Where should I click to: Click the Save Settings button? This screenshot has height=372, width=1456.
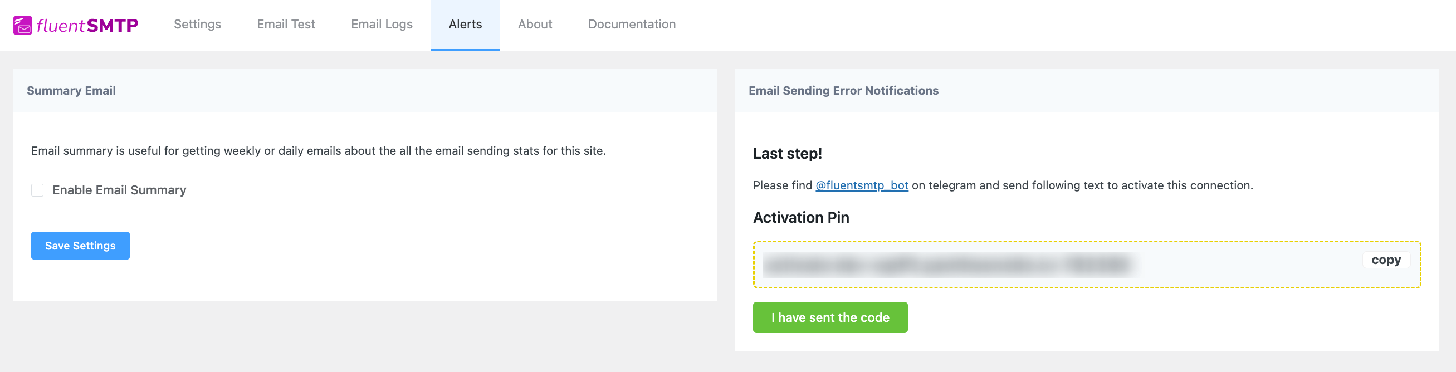(80, 246)
